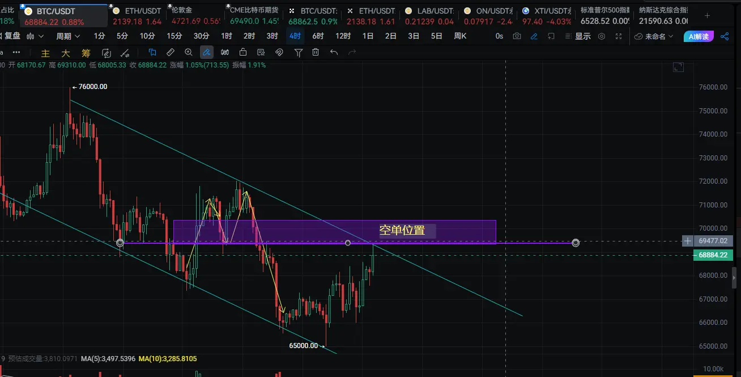The width and height of the screenshot is (741, 377).
Task: Select the 2日 timeframe
Action: pos(391,36)
